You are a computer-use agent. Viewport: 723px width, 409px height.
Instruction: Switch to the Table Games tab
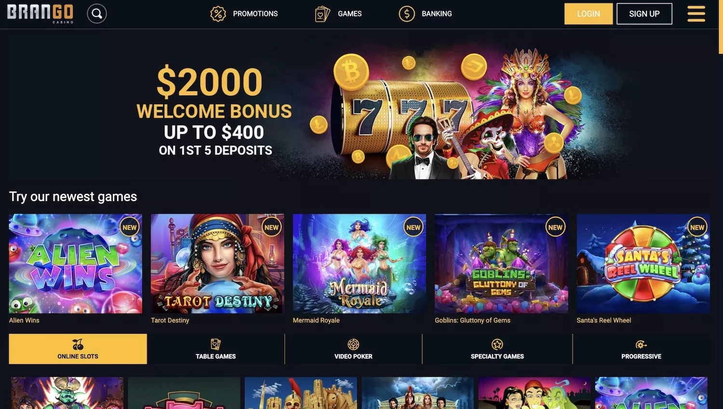click(216, 349)
